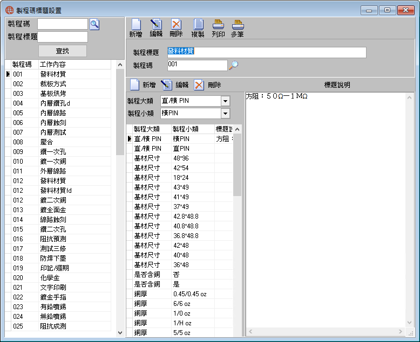Screen dimensions: 420x342
Task: Select row 004 內層鑽孔d
Action: (58, 103)
